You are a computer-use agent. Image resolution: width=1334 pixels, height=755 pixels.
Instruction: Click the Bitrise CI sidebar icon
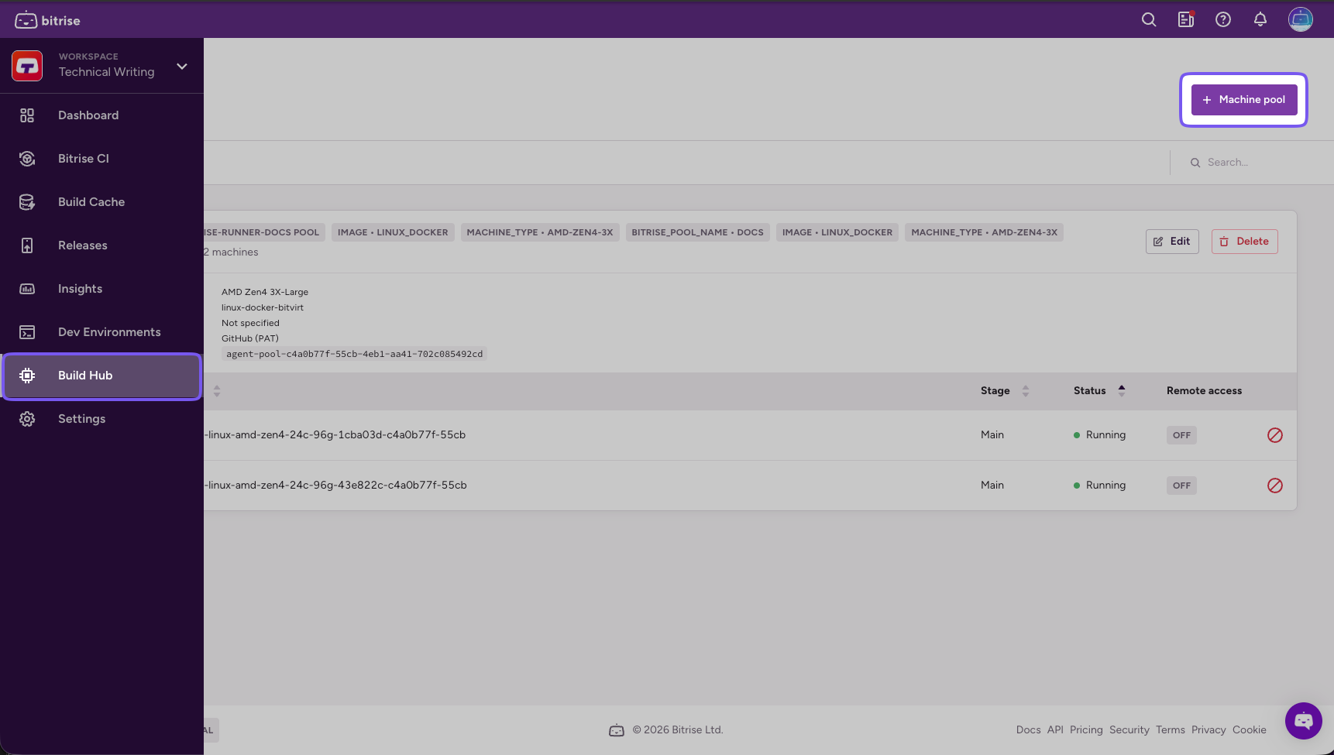[x=27, y=159]
